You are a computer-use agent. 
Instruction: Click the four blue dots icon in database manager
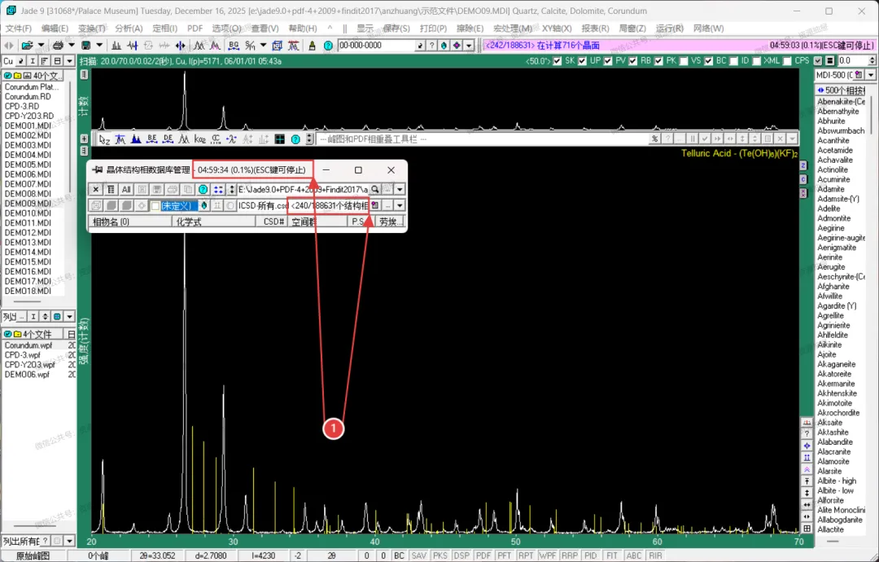point(218,190)
